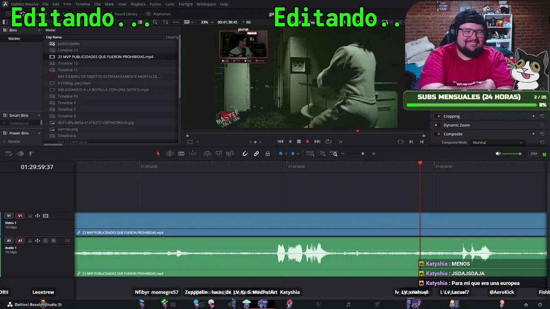This screenshot has height=309, width=550.
Task: Click the Replace Clip edit icon
Action: click(x=230, y=154)
